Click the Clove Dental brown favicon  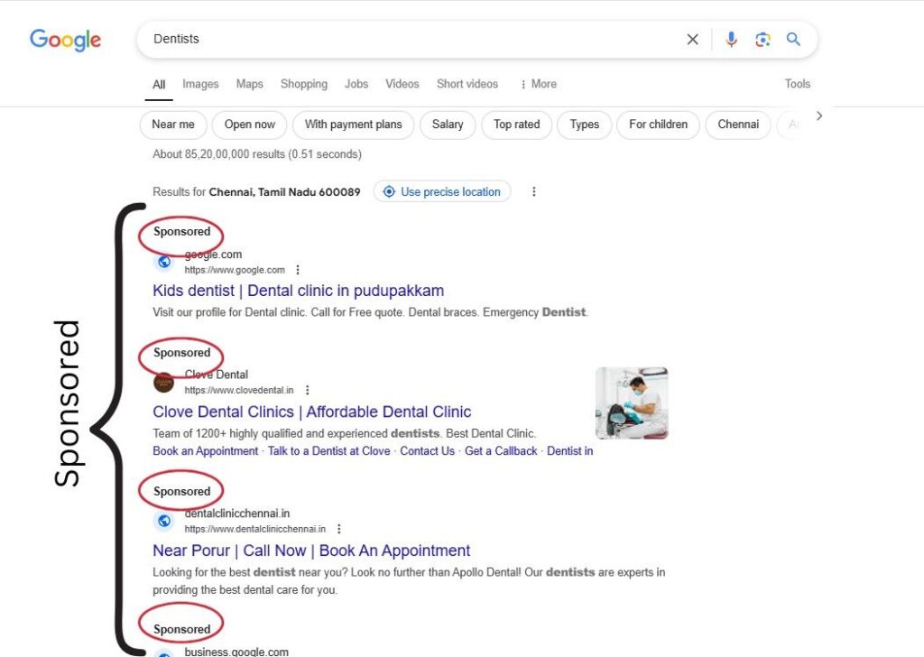tap(164, 383)
